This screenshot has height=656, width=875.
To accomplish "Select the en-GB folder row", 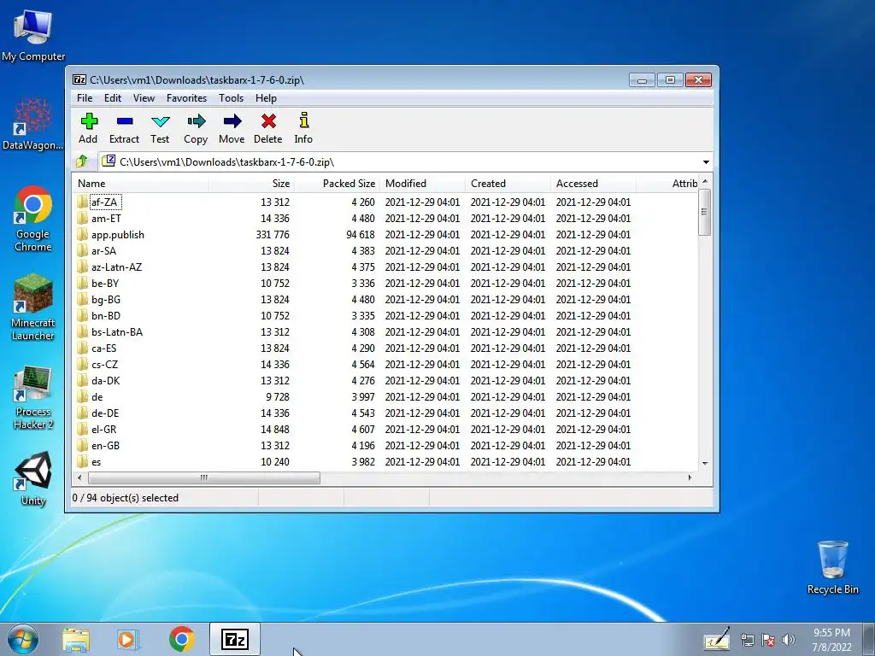I will point(385,445).
